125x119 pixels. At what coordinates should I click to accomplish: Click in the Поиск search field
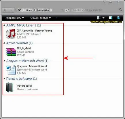[x=95, y=10]
